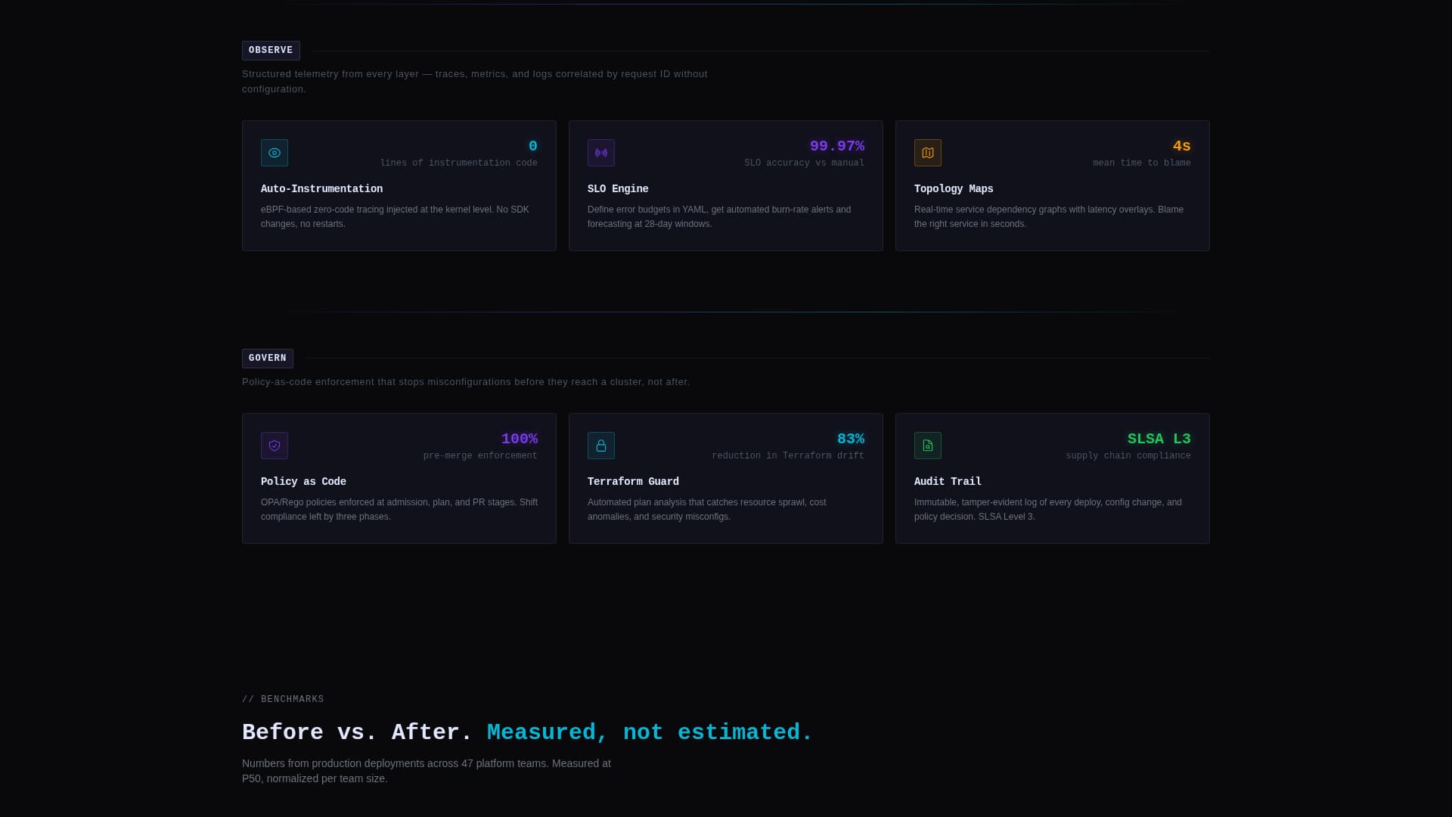Screen dimensions: 1452x817
Task: Click the 'Immutable, tamper-evident log' description
Action: coord(1052,510)
